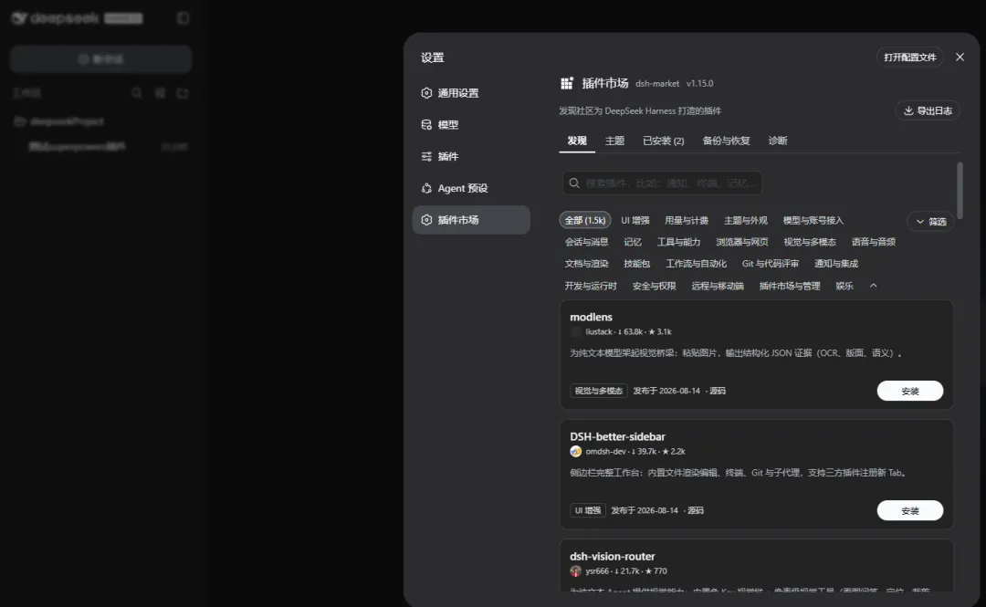Filter plugins by 插件市场与管理

790,286
